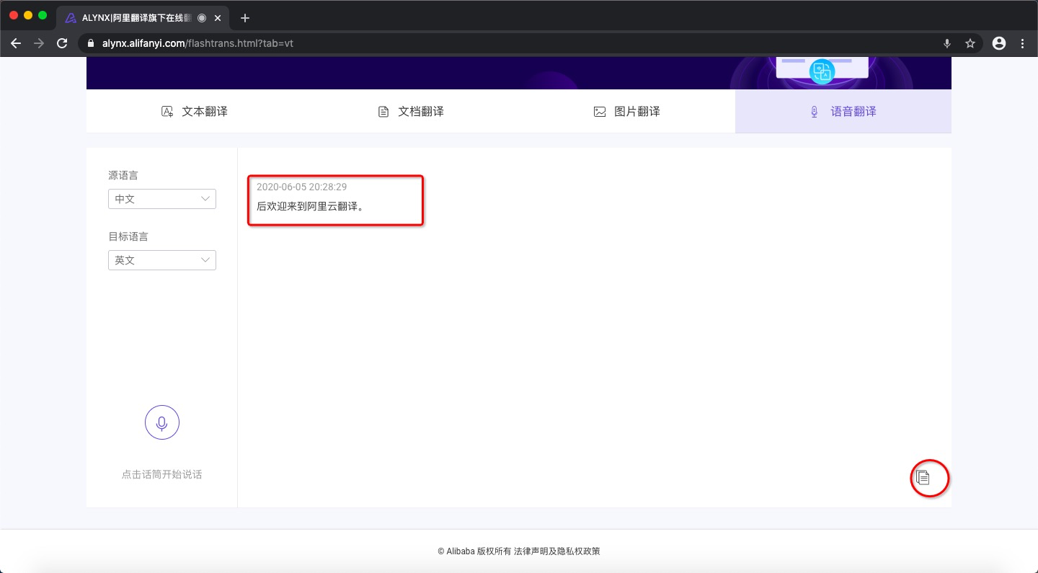Click the document icon beside 文档翻译
1038x573 pixels.
383,112
